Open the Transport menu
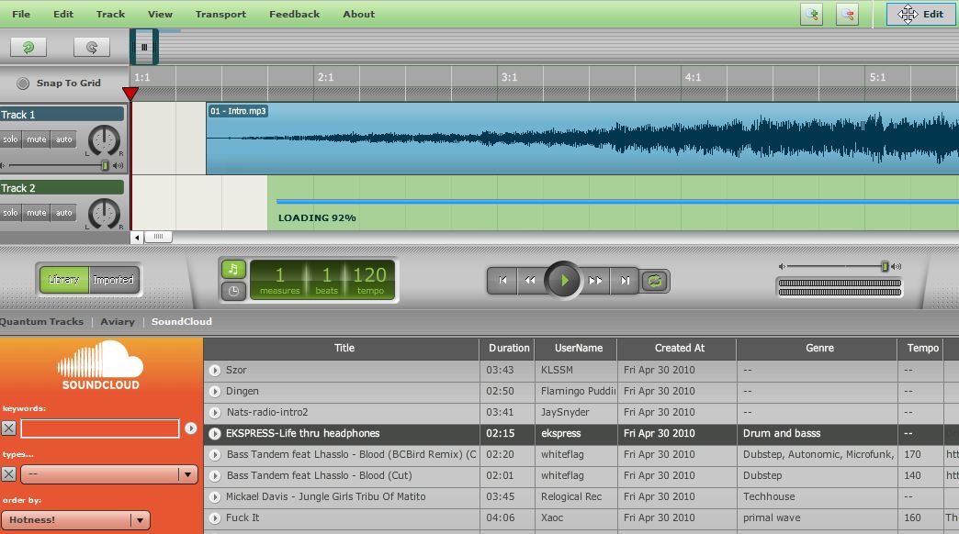Viewport: 959px width, 534px height. point(220,14)
